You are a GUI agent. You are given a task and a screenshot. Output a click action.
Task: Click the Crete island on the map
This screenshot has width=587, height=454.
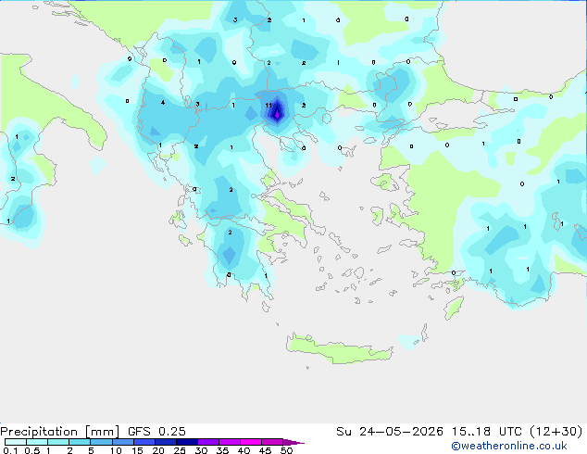339,348
